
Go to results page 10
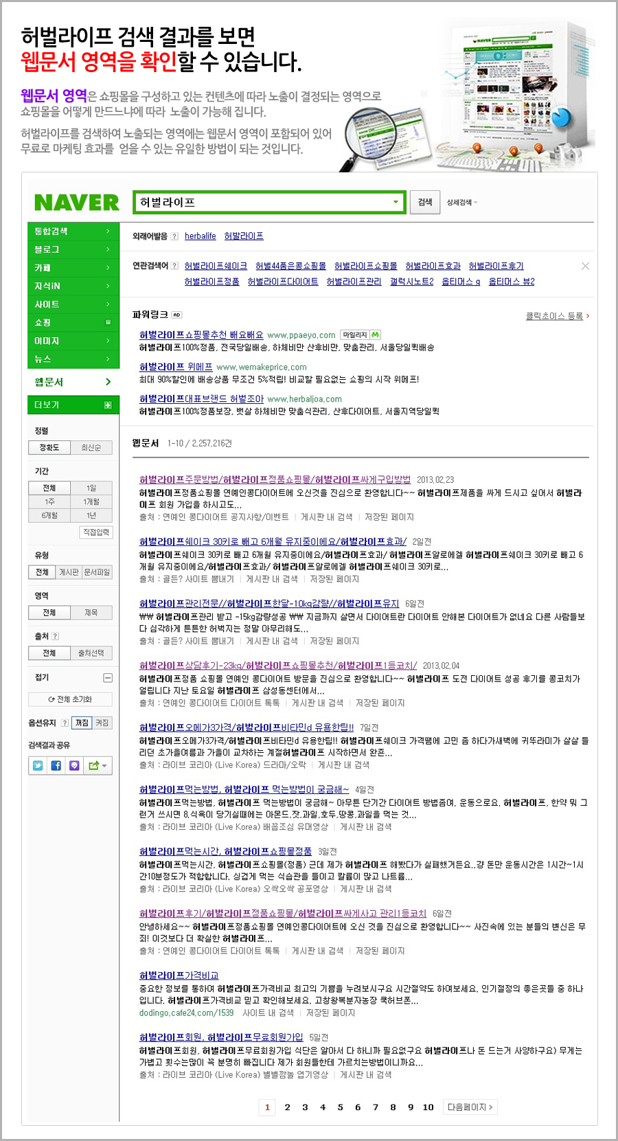[428, 1107]
